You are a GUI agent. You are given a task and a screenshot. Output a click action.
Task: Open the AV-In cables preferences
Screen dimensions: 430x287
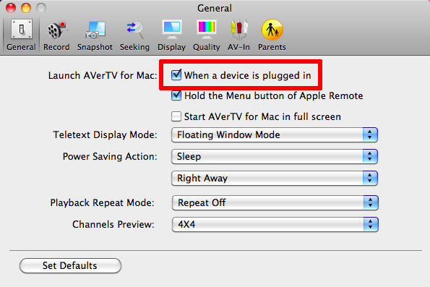[x=238, y=35]
